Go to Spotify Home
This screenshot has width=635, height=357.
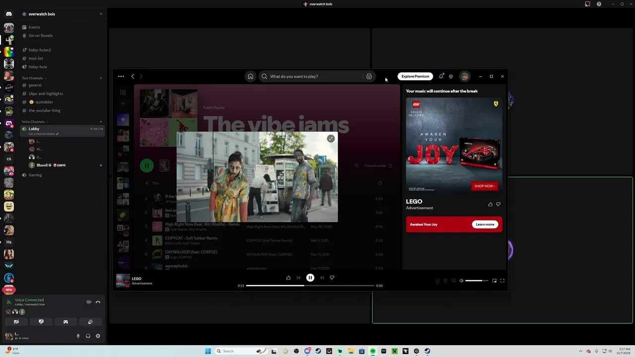pos(251,76)
